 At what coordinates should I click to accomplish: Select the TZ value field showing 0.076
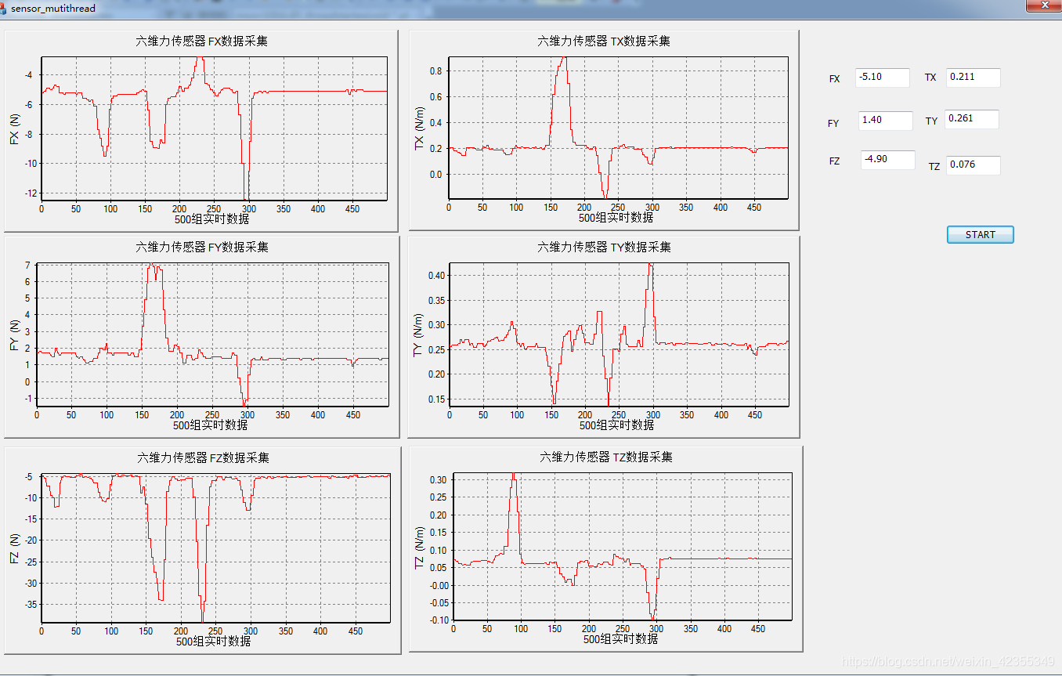[973, 165]
